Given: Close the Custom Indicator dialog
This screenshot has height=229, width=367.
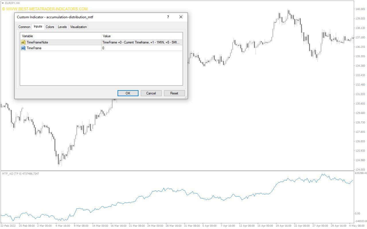Looking at the screenshot, I should pyautogui.click(x=181, y=17).
